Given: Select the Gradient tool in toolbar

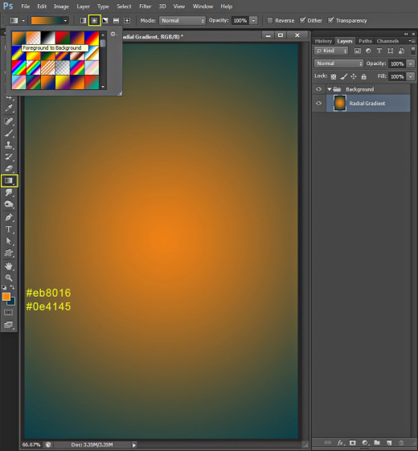Looking at the screenshot, I should click(9, 181).
